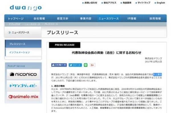Open animelo mix service banner

click(23, 97)
